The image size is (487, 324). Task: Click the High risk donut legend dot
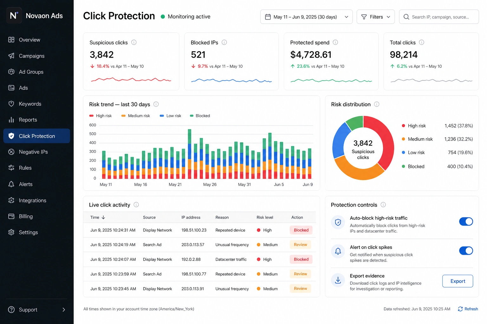403,126
